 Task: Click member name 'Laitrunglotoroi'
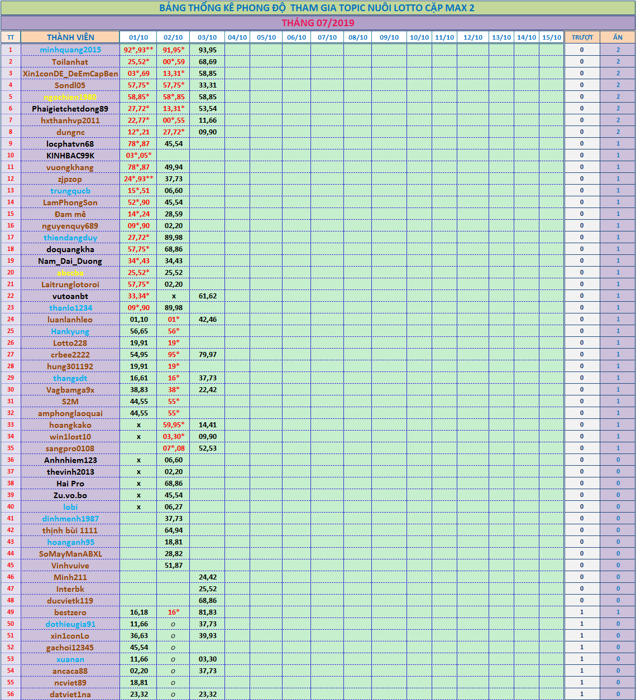(70, 284)
